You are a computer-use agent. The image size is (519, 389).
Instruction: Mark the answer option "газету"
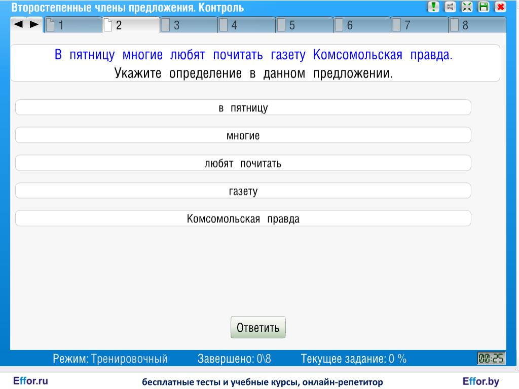pos(243,191)
